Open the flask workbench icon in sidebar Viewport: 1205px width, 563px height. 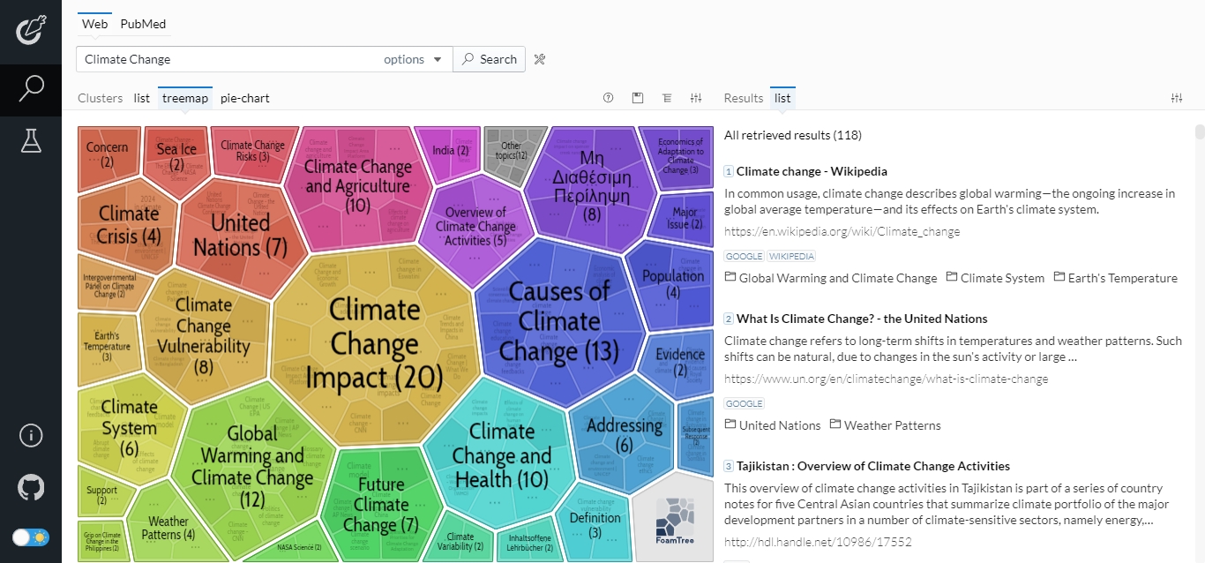click(31, 140)
